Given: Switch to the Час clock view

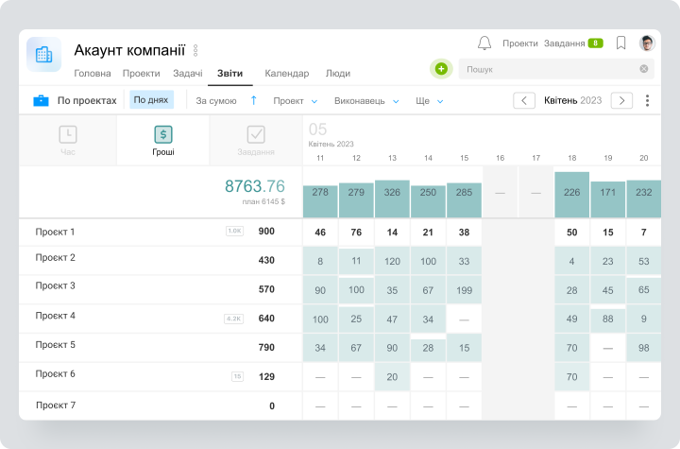Looking at the screenshot, I should [68, 140].
